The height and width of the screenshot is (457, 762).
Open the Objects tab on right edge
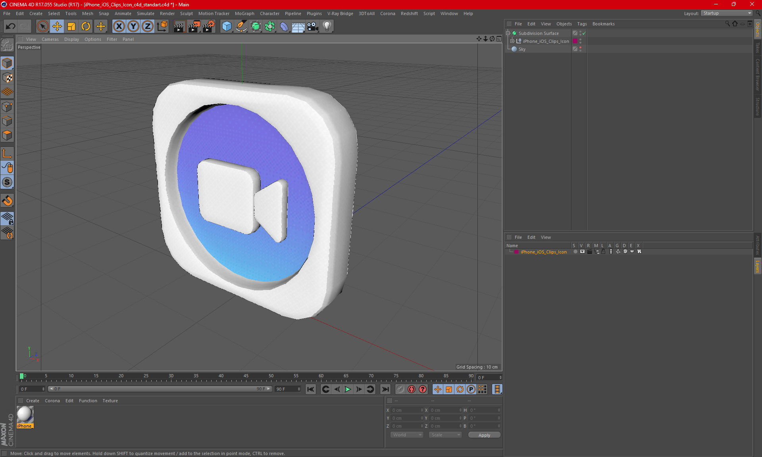758,30
